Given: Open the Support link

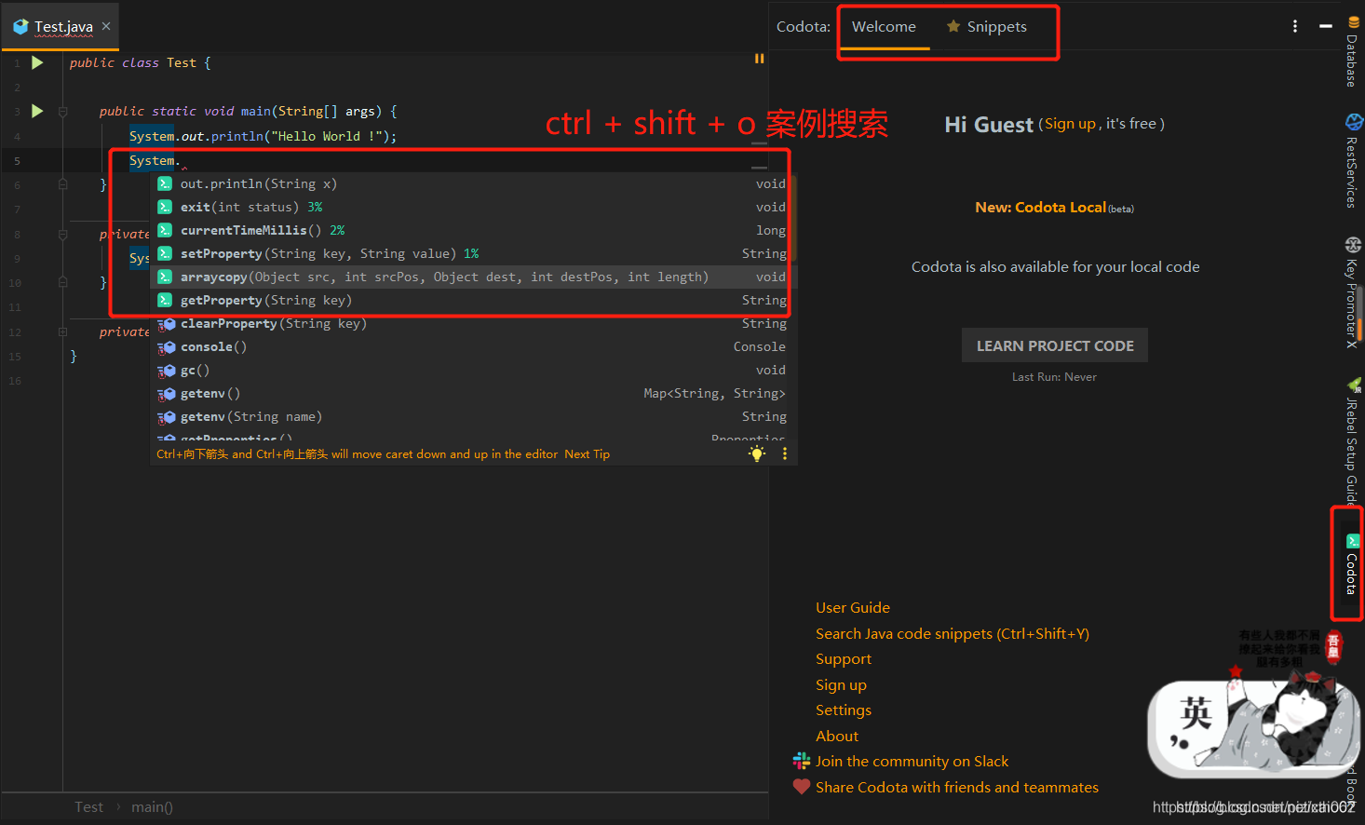Looking at the screenshot, I should [844, 658].
